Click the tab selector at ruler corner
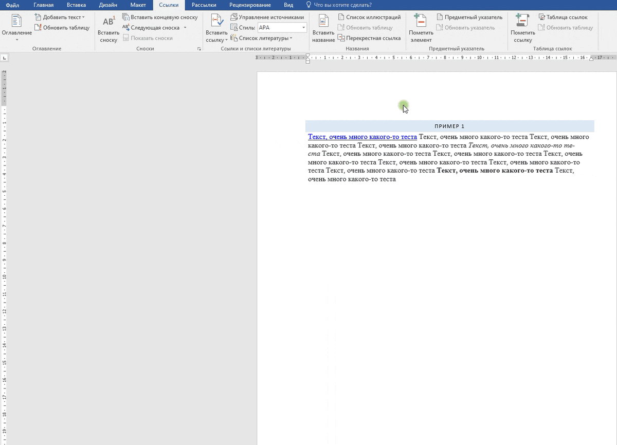617x445 pixels. pos(4,58)
